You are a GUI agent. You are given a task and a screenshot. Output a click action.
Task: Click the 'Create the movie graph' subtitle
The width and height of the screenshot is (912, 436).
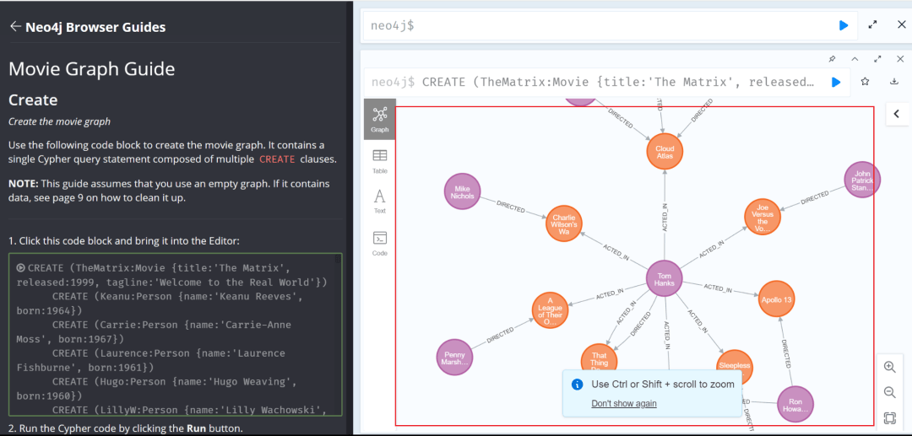point(59,122)
